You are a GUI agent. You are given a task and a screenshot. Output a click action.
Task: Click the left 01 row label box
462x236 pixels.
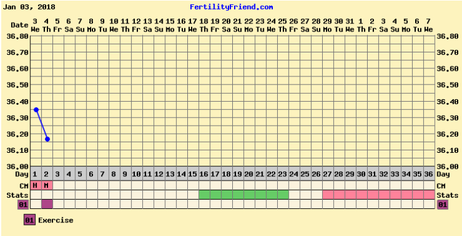click(x=23, y=204)
